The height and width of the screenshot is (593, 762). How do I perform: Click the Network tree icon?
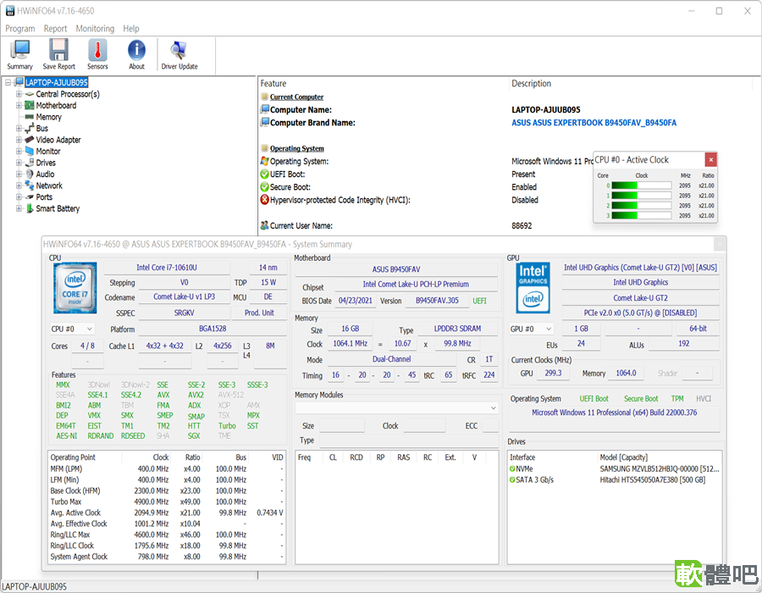(30, 186)
